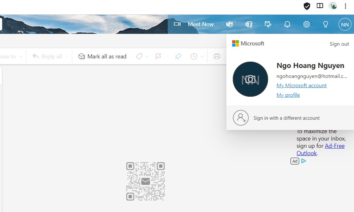Open the OneNote feed icon in the header
Viewport: 354px width, 212px height.
click(249, 24)
